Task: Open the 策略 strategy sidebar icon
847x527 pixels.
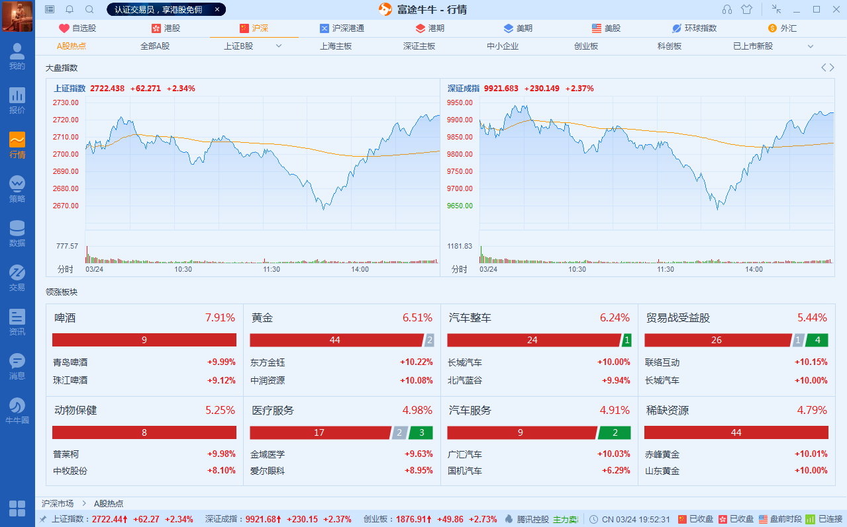Action: [17, 189]
